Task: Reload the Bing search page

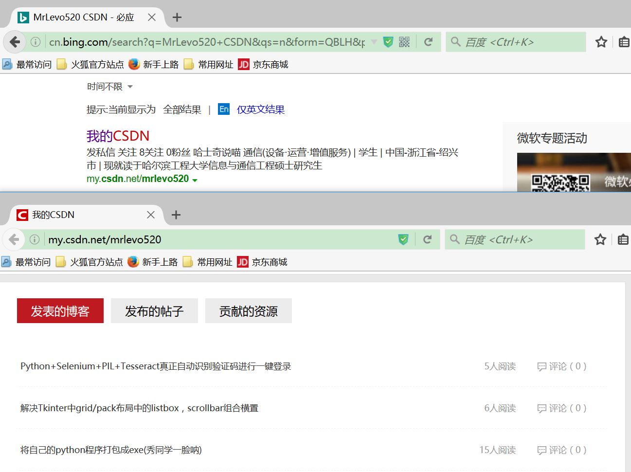Action: pos(428,42)
